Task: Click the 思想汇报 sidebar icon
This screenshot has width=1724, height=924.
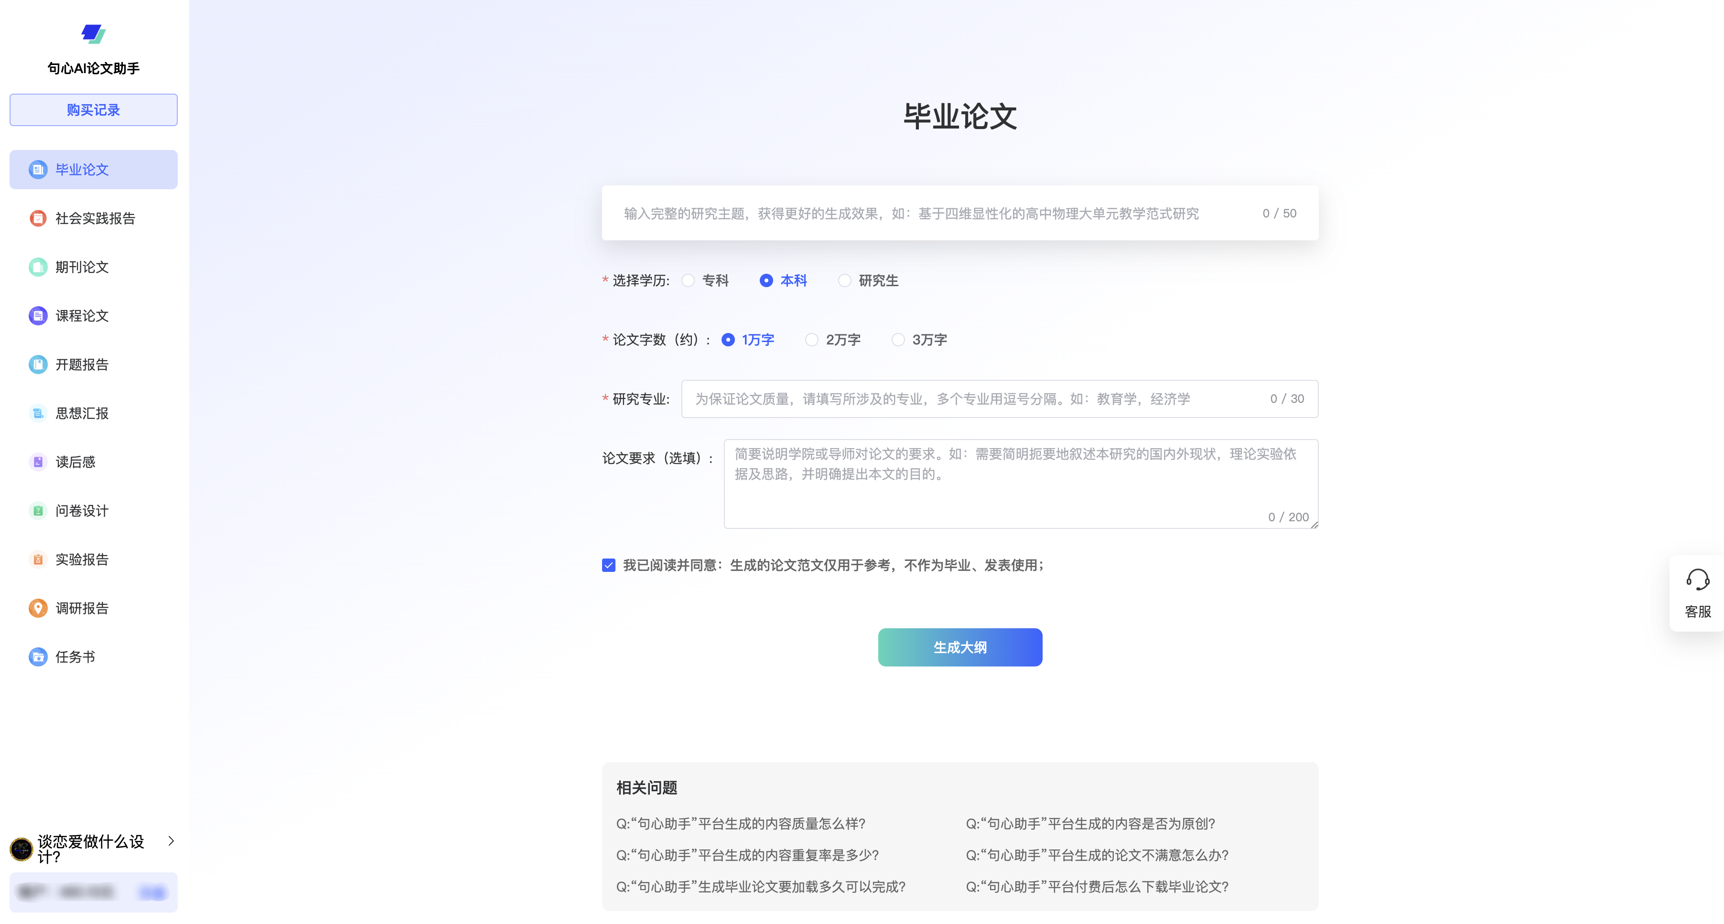Action: click(38, 413)
